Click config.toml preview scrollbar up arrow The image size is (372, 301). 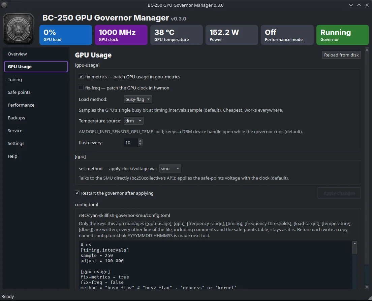coord(355,243)
